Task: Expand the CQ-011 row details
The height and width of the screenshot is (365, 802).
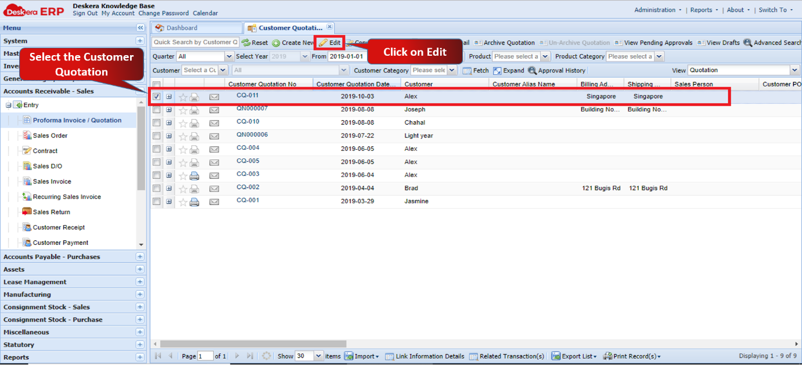Action: (x=169, y=97)
